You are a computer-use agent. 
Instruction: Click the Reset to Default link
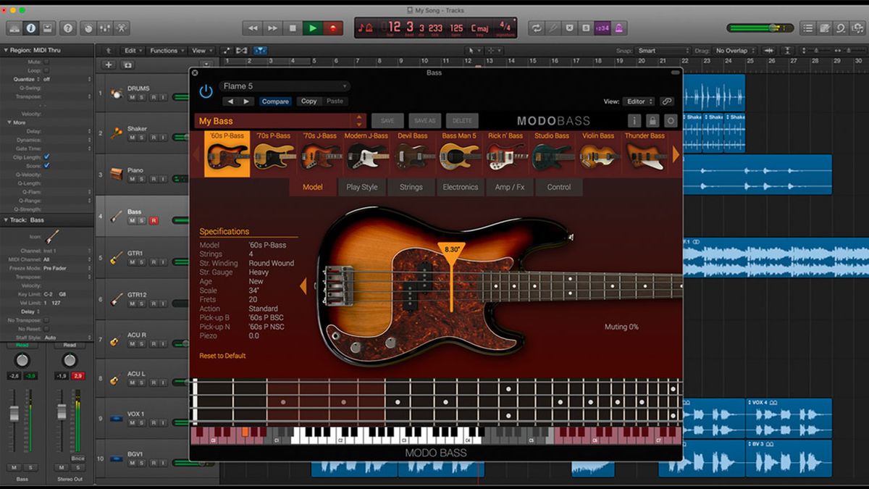coord(222,356)
